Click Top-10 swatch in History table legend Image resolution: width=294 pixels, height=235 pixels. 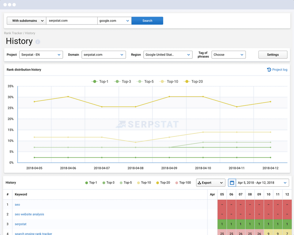(x=138, y=183)
